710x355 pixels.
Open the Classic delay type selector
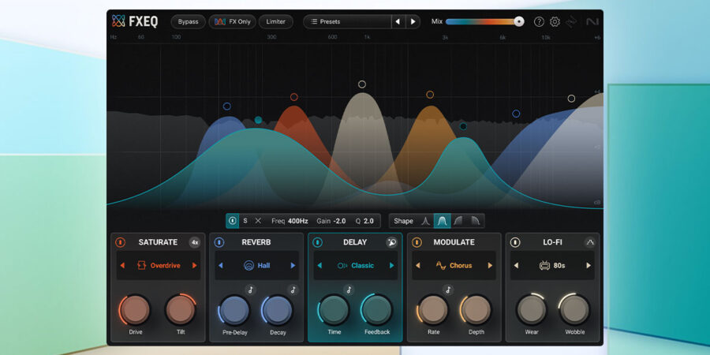356,265
